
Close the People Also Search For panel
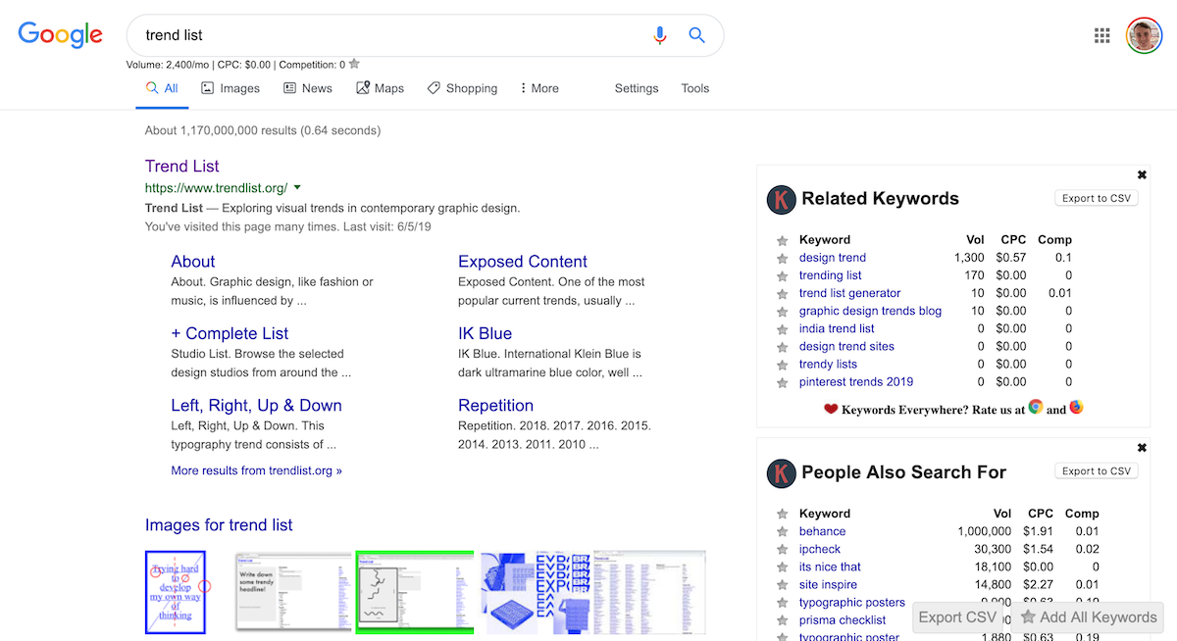[x=1142, y=448]
